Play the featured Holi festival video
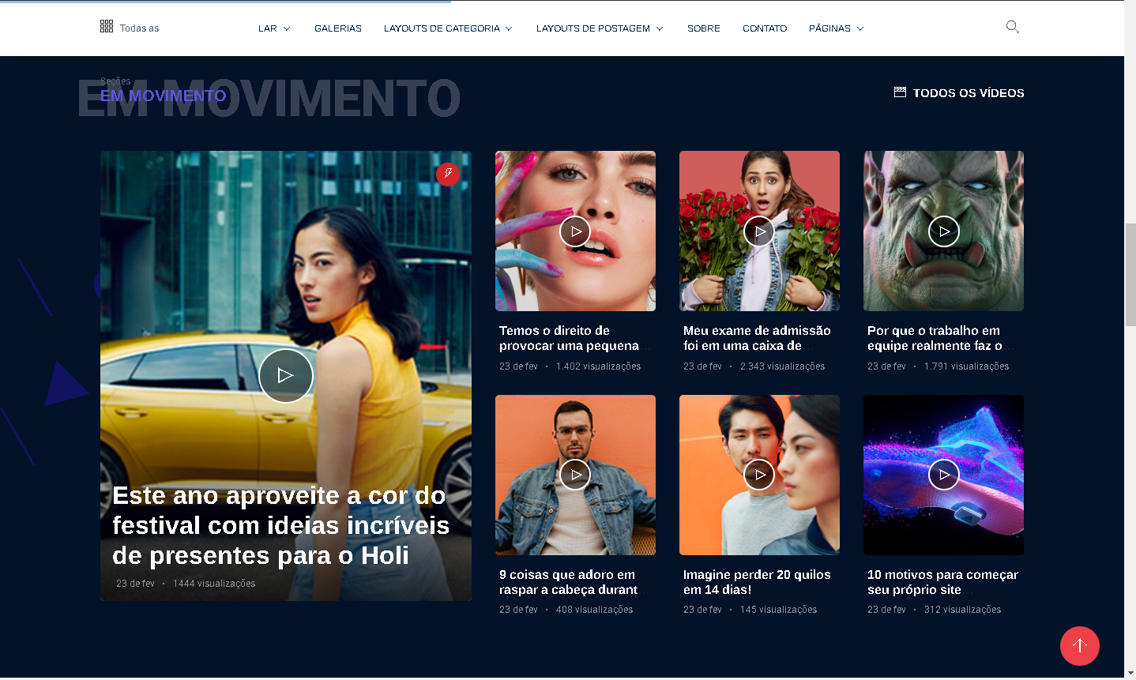Screen dimensions: 1136x680 click(286, 376)
